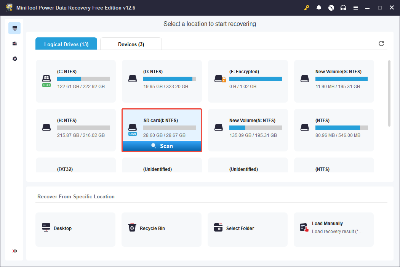Contact support via the headphones icon
This screenshot has width=400, height=267.
(x=343, y=7)
